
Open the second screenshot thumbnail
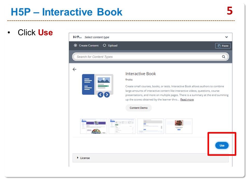[x=122, y=126]
